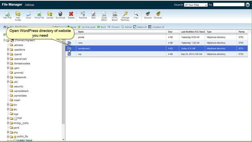Expand the .cpaddons folder
The width and height of the screenshot is (252, 142).
tap(8, 50)
